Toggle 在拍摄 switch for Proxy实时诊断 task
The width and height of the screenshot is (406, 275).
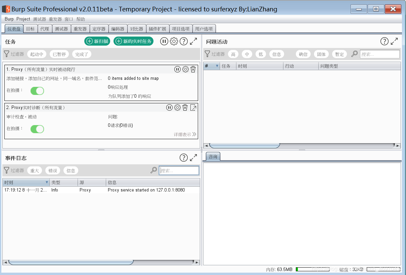pos(37,129)
